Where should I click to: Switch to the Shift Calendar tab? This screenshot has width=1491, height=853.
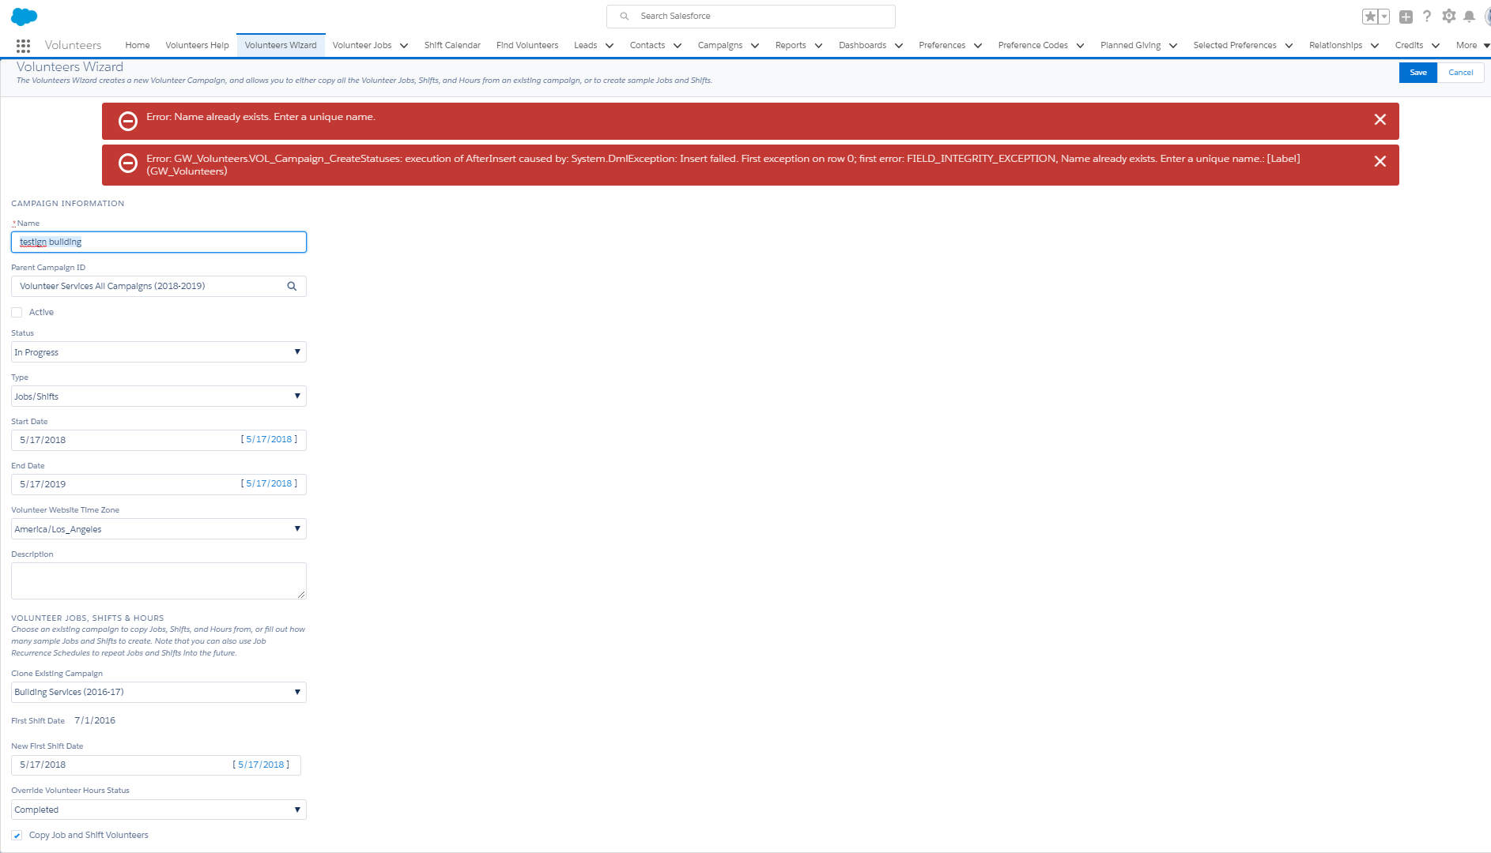[x=452, y=46]
